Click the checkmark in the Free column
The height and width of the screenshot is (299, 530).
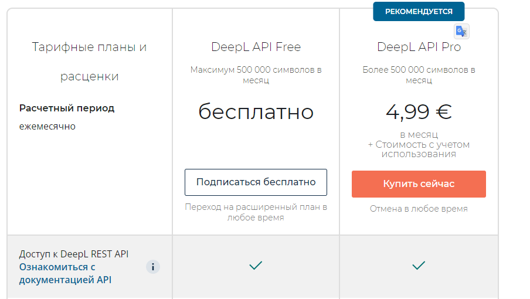click(256, 266)
